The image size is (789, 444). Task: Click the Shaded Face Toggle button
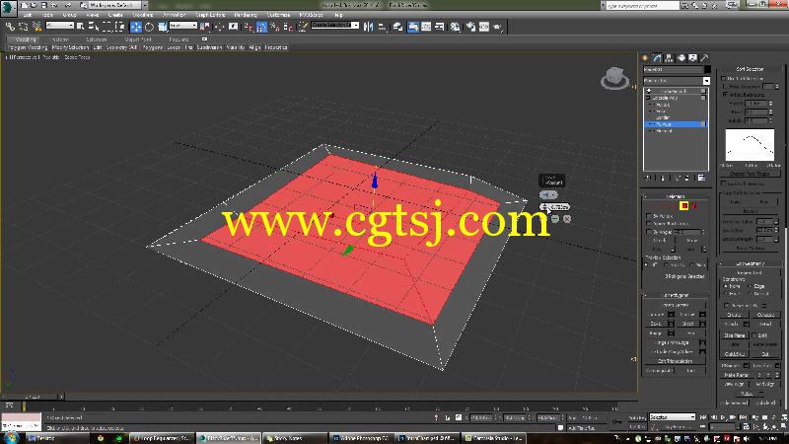[750, 174]
